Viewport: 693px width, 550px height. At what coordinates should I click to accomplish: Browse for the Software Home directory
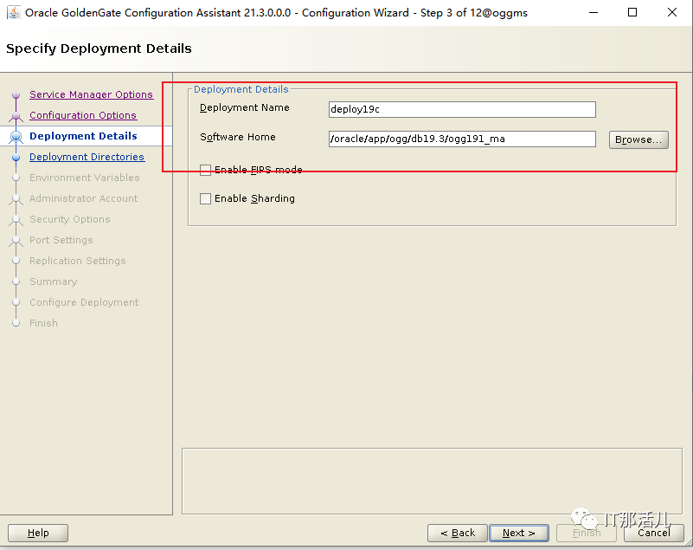pyautogui.click(x=638, y=139)
